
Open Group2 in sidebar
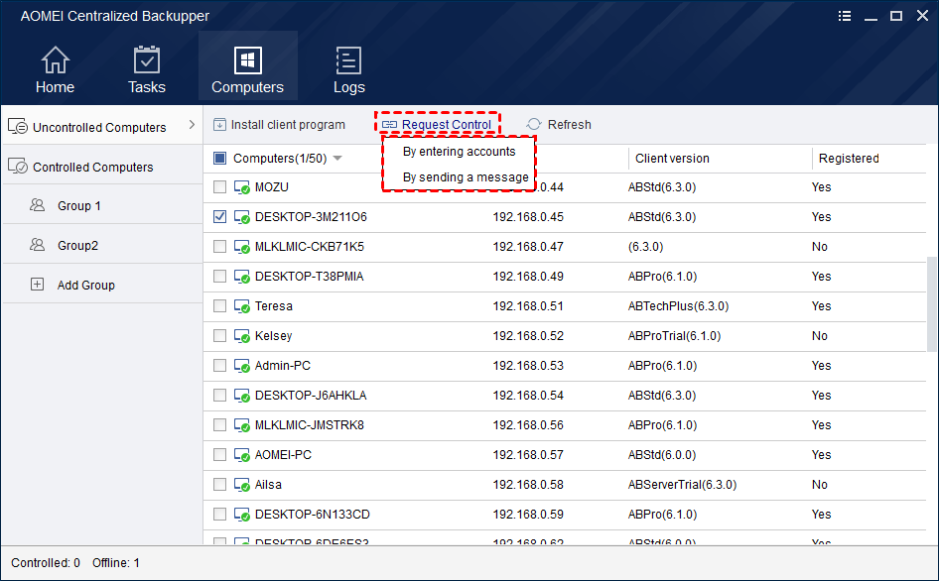pos(101,245)
